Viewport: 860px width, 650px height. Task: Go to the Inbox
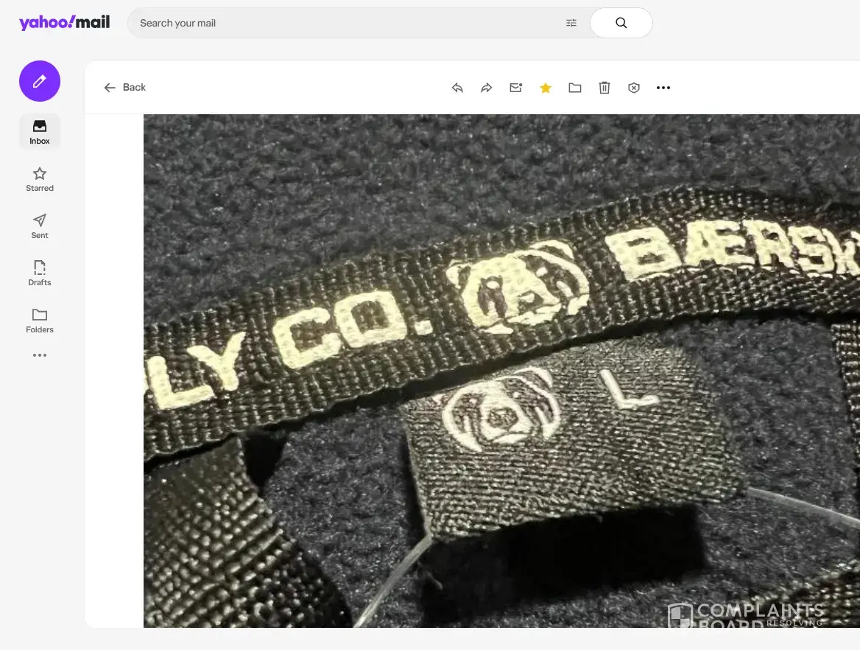(x=40, y=132)
